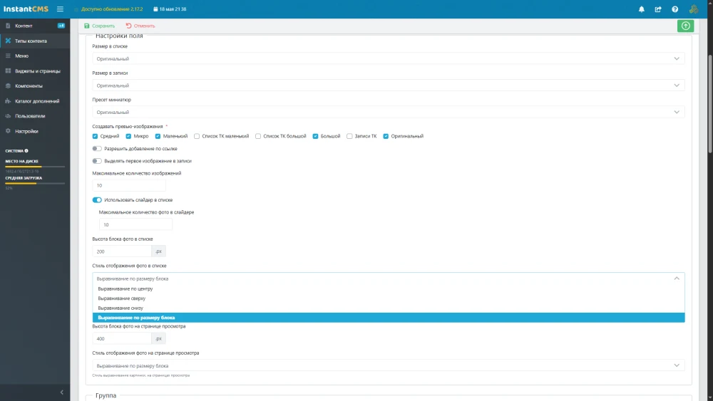Image resolution: width=713 pixels, height=401 pixels.
Task: Click the Сохранить button
Action: pos(100,26)
